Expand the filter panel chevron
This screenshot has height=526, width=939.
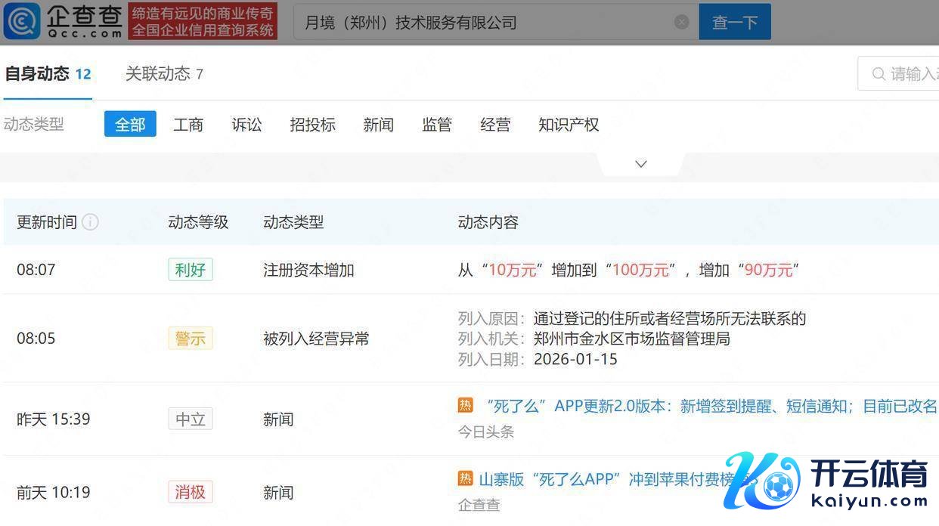[x=640, y=164]
